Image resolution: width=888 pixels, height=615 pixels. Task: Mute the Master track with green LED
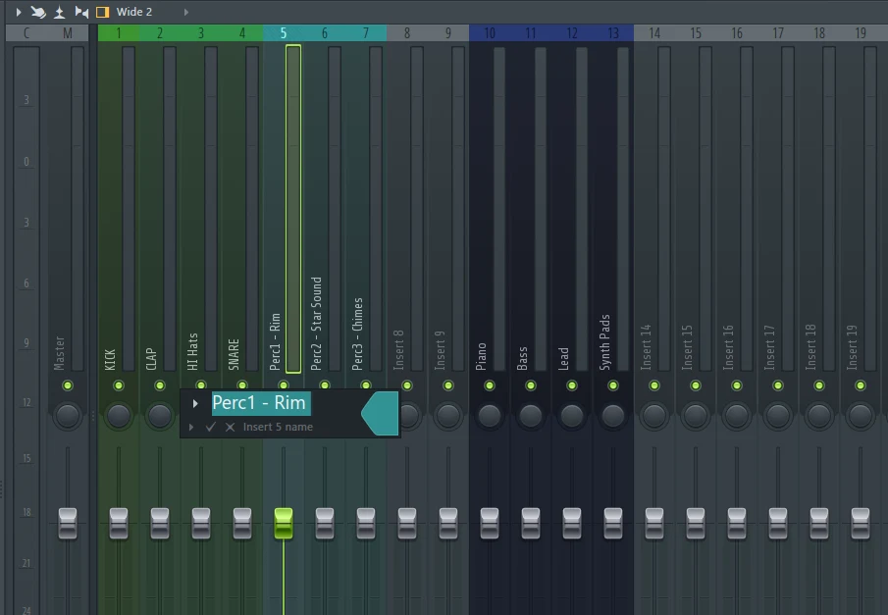coord(67,385)
